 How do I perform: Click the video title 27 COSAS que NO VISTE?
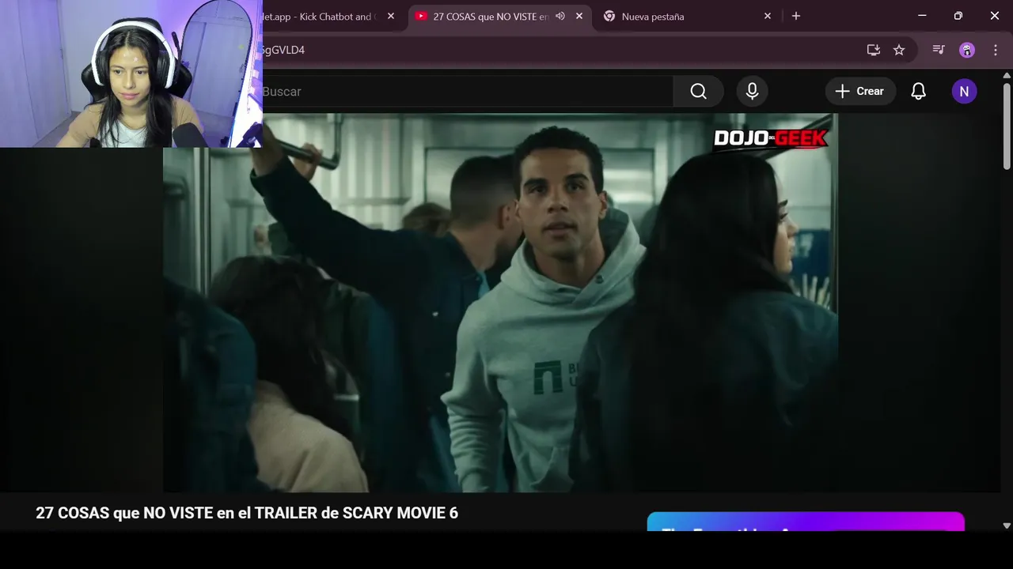coord(247,513)
